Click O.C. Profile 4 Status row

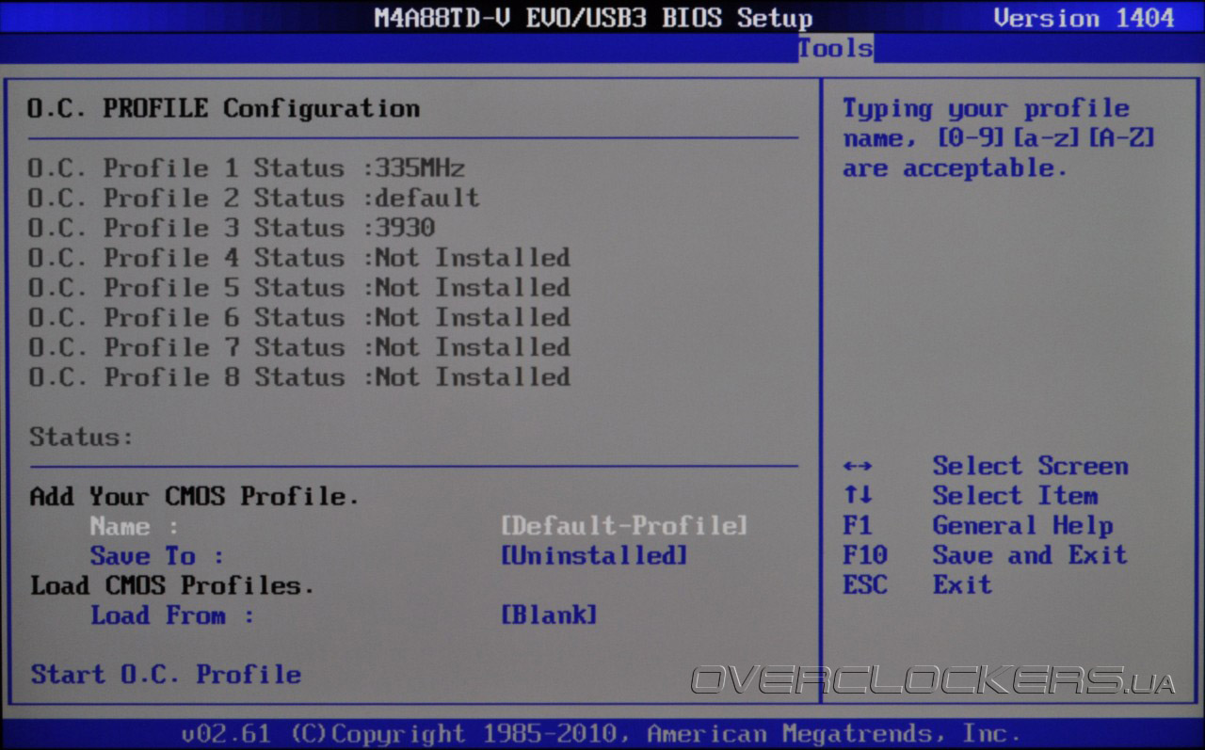299,258
